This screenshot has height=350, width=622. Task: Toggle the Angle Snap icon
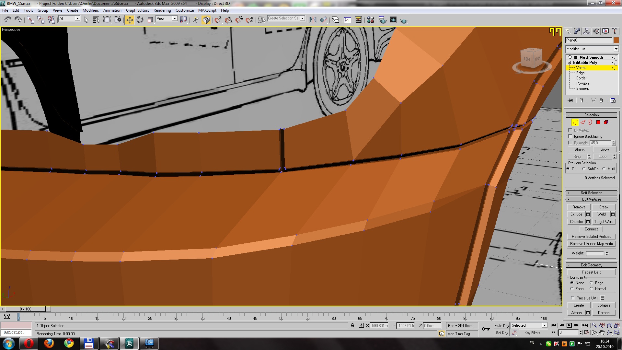(228, 20)
